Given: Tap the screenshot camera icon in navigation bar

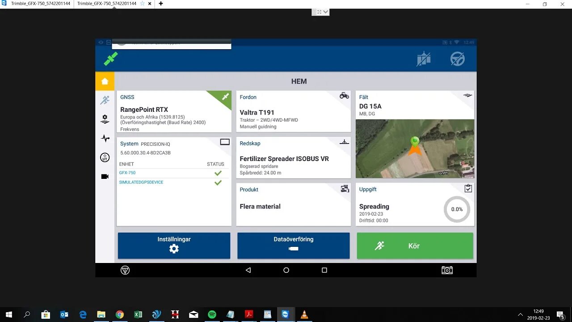Looking at the screenshot, I should pos(447,270).
